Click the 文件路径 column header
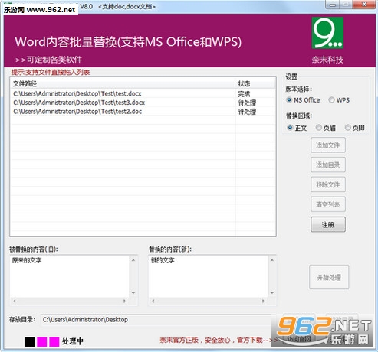Screen dimensions: 378x352 123,83
